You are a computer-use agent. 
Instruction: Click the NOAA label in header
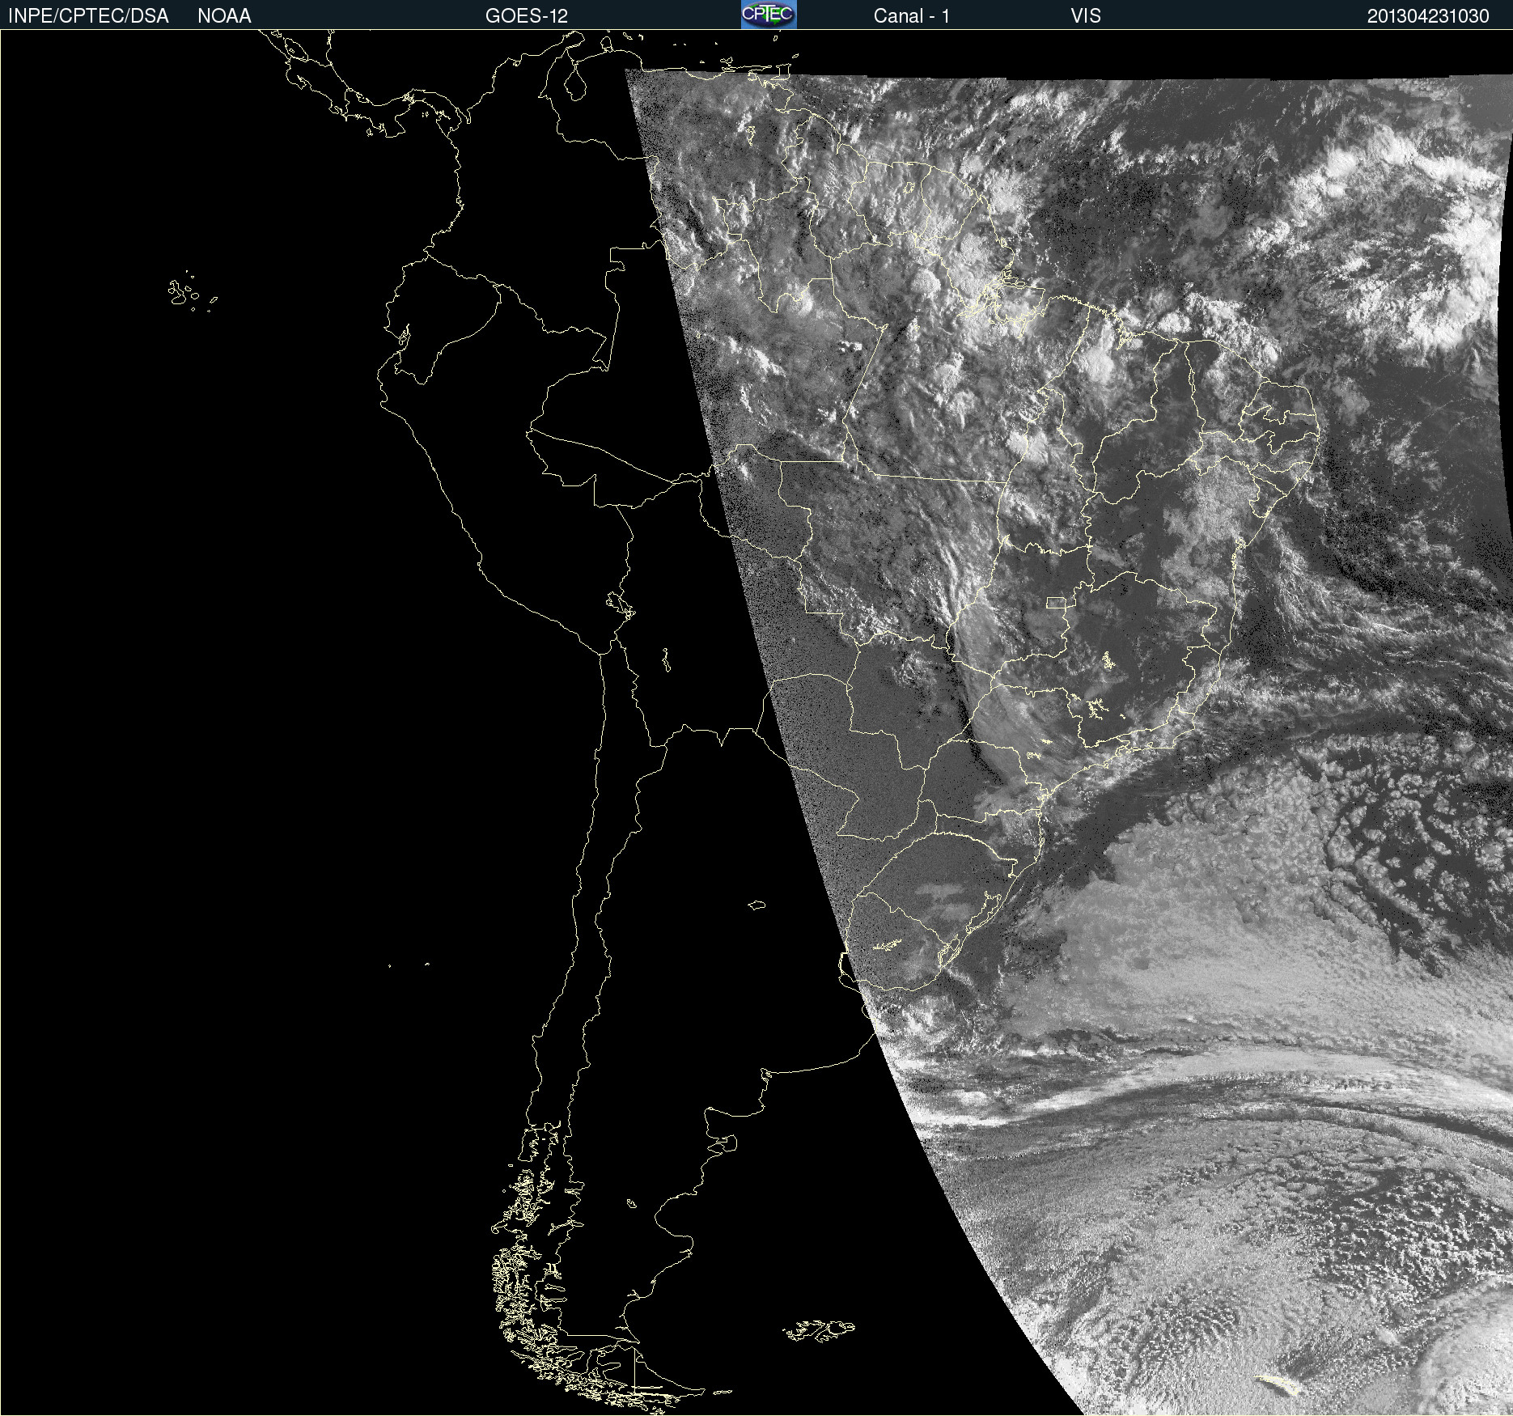point(224,16)
